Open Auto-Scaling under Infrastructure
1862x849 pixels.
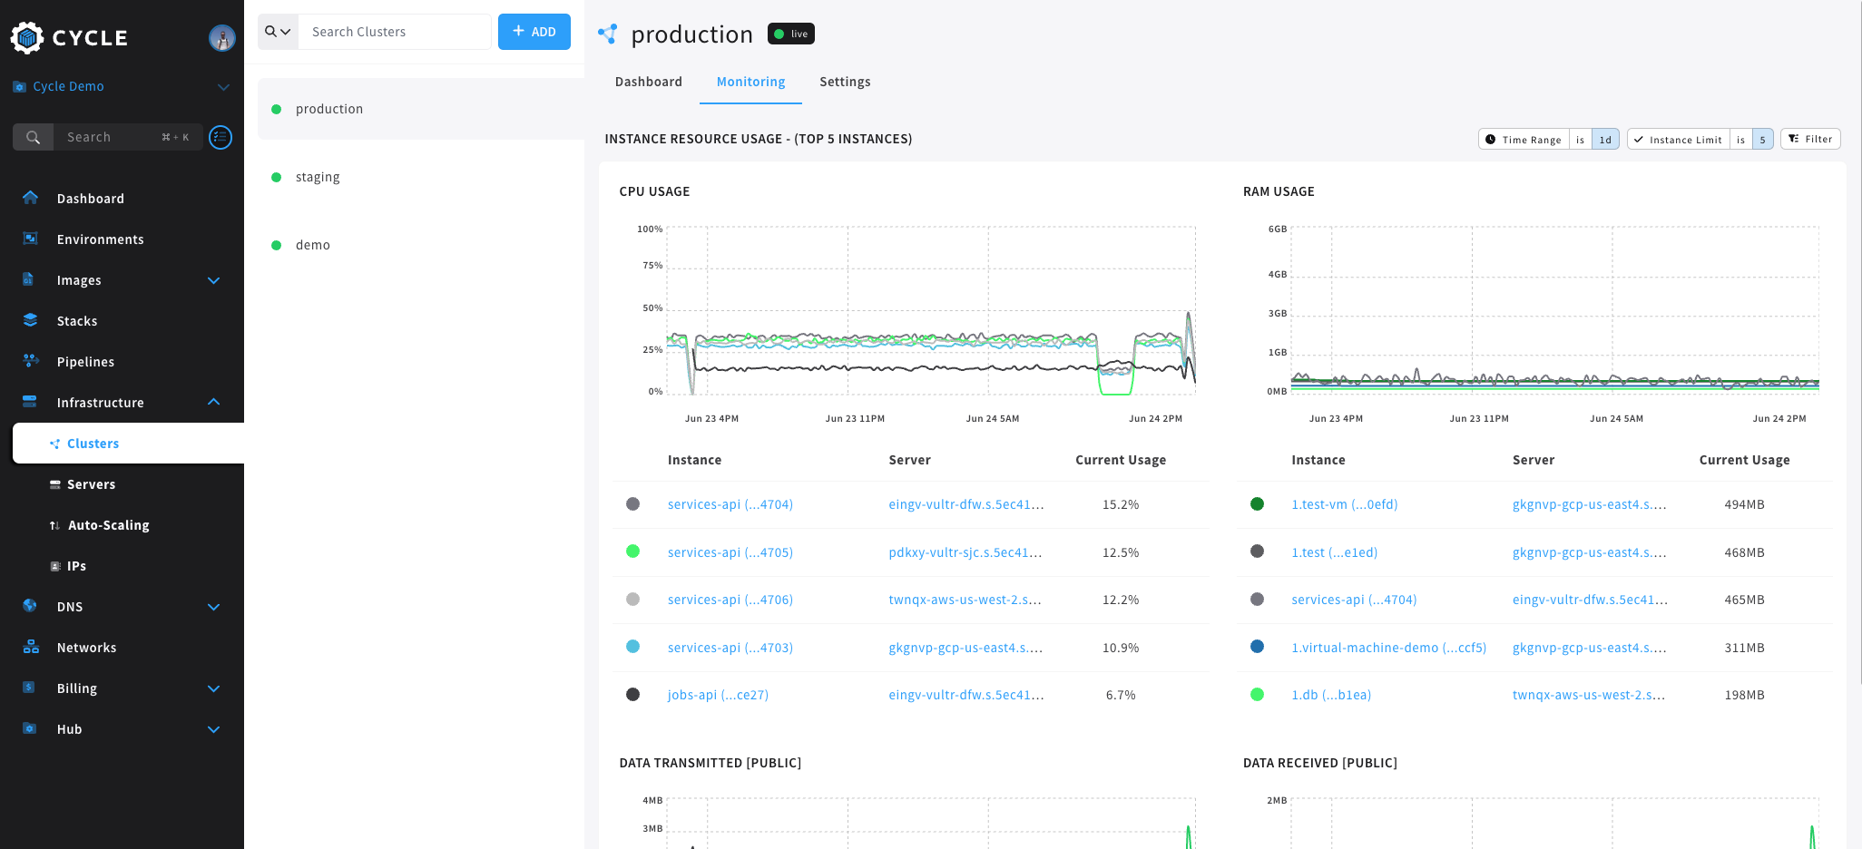point(108,525)
